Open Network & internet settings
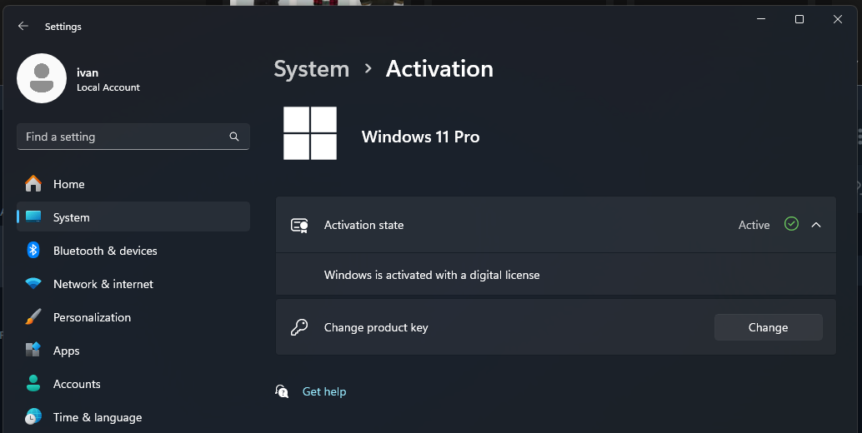The width and height of the screenshot is (862, 433). click(133, 284)
